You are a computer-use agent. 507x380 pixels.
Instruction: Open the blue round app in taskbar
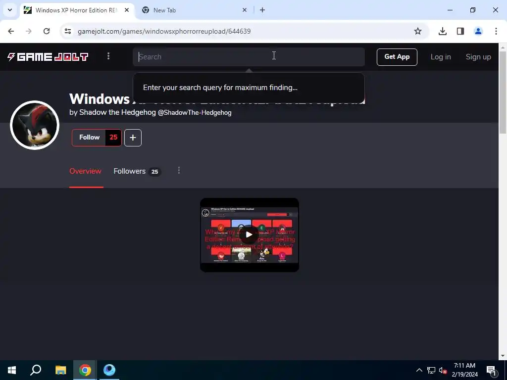click(109, 370)
